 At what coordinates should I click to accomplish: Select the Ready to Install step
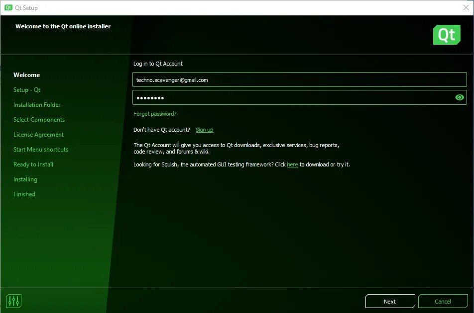coord(33,164)
